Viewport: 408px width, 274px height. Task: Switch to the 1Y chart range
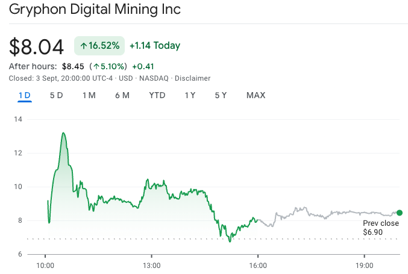tap(190, 95)
